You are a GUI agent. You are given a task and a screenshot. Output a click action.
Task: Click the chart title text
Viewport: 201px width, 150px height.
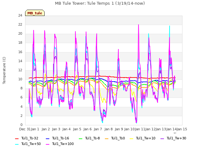coord(100,3)
